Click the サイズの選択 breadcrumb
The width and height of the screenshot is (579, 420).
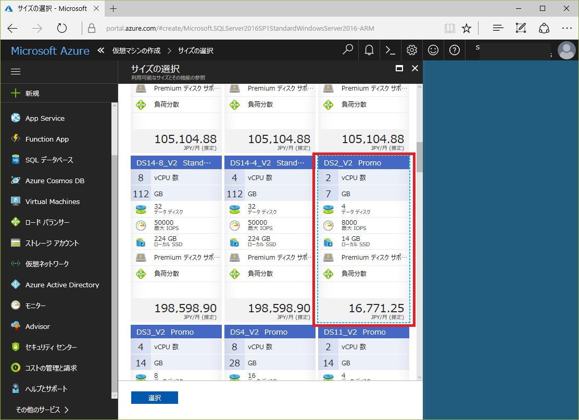[195, 50]
